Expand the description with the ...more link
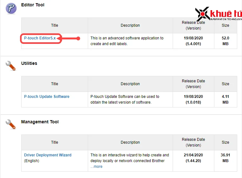The image size is (242, 178). click(x=96, y=167)
